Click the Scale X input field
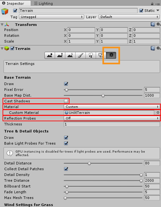This screenshot has width=161, height=207. 81,41
